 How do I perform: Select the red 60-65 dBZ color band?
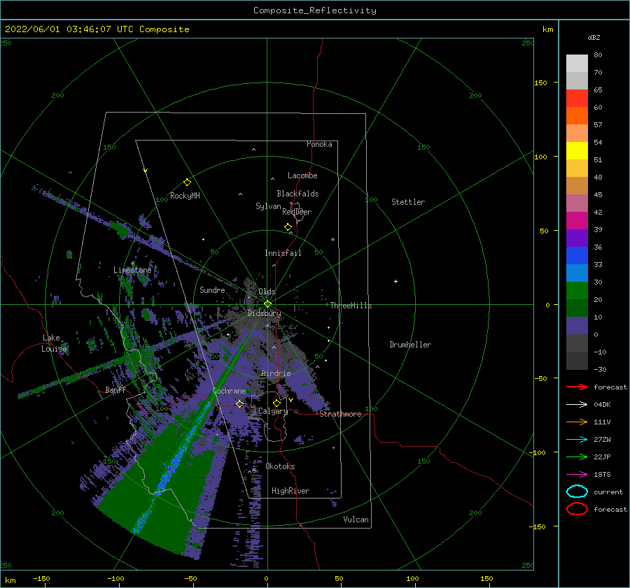577,99
